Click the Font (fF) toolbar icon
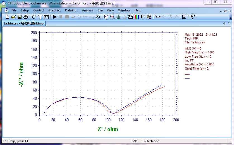234x145 pixels. coord(143,17)
